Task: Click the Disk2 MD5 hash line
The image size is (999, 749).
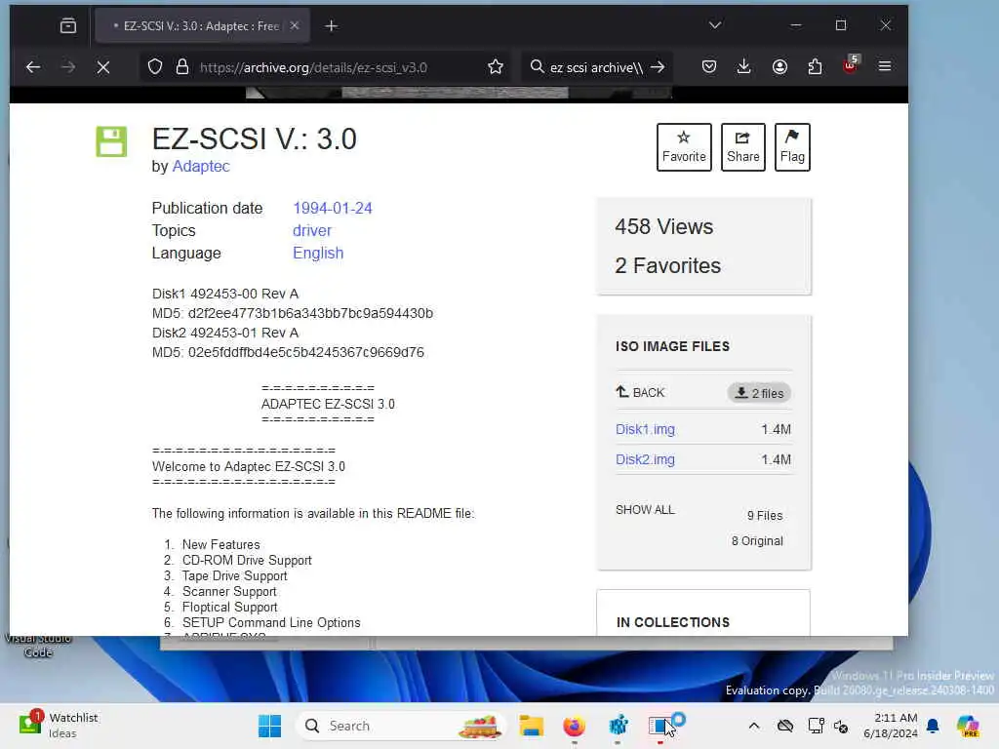Action: click(288, 352)
